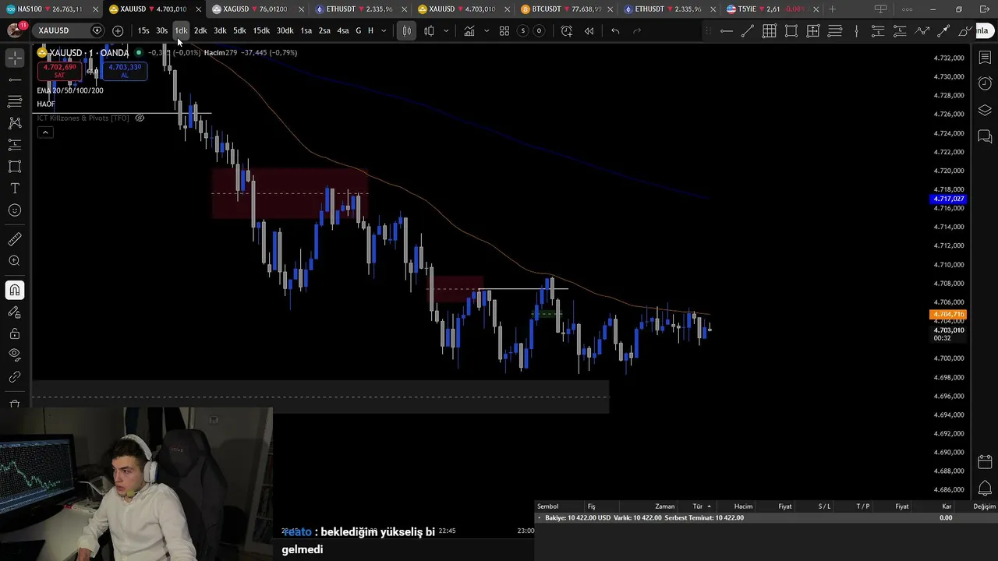Toggle the S symbol sync button
998x561 pixels.
(x=523, y=30)
